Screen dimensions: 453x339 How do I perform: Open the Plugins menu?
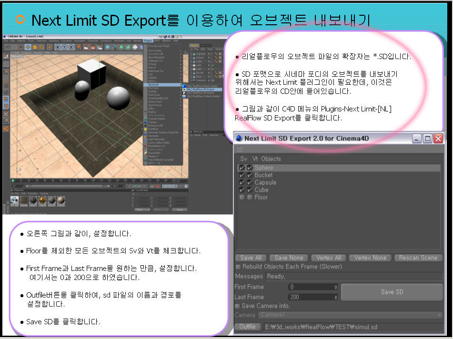[x=148, y=41]
